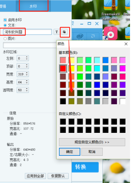Viewport: 131px width, 183px height.
Task: Pick the black basic color swatch
Action: coord(63,101)
